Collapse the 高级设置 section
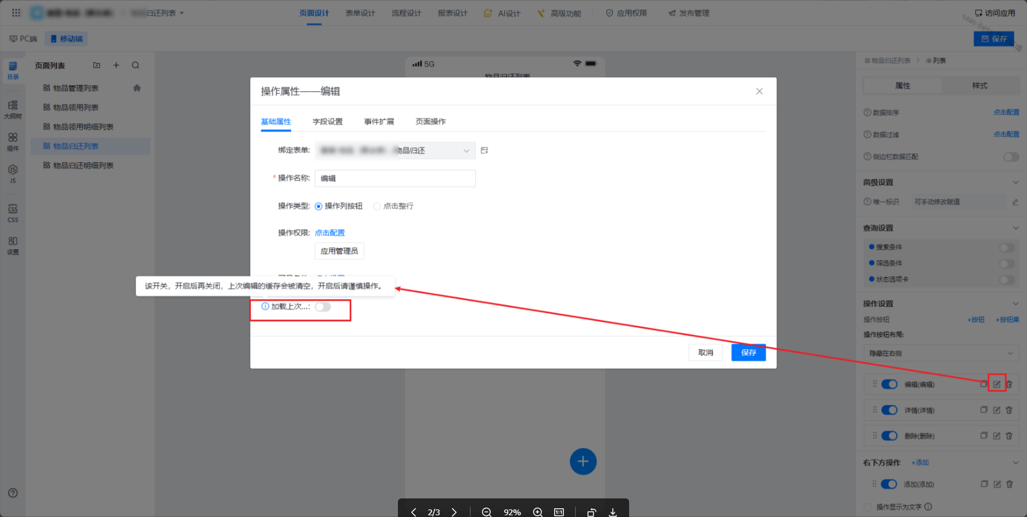This screenshot has width=1027, height=517. [x=1015, y=182]
